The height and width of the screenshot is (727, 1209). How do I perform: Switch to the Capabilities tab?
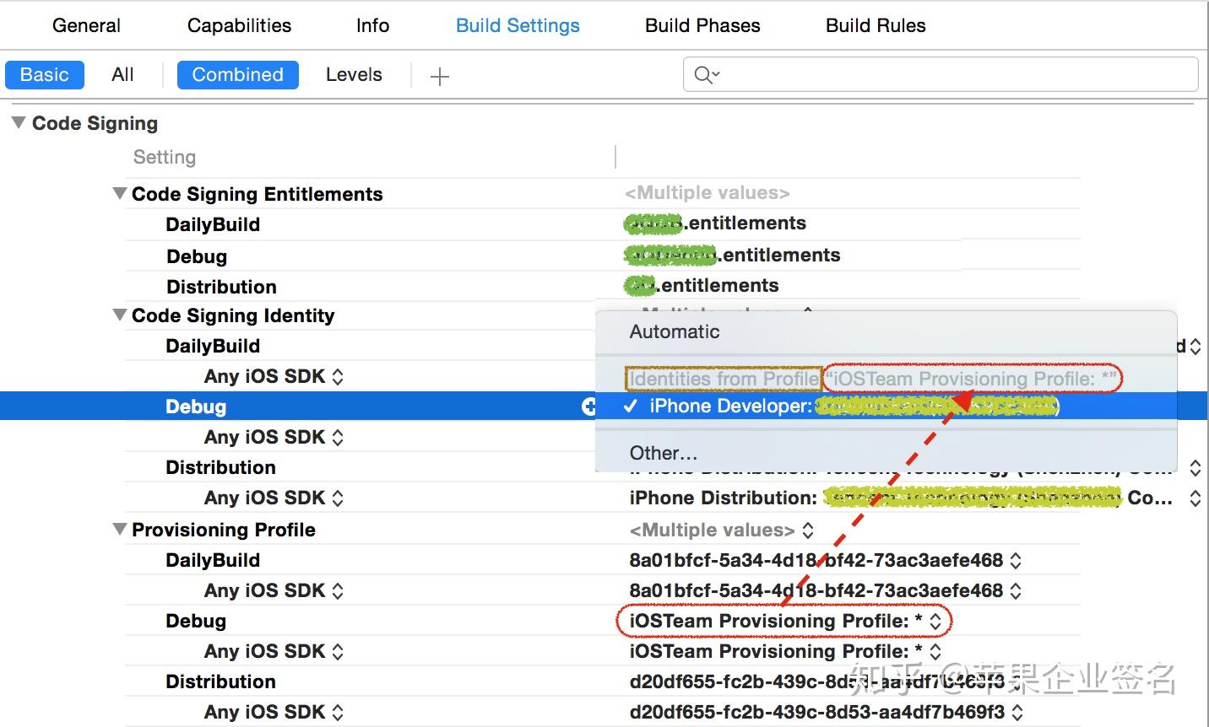(x=239, y=25)
